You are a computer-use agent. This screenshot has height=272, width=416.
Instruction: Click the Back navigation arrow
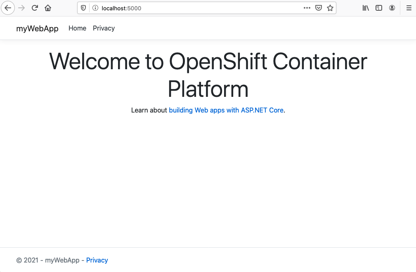coord(8,7)
